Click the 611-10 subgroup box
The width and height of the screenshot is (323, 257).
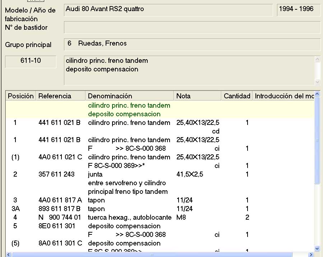(31, 61)
